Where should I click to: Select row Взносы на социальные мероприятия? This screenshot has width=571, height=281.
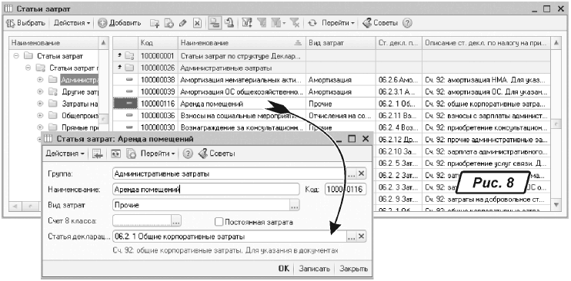click(x=332, y=116)
